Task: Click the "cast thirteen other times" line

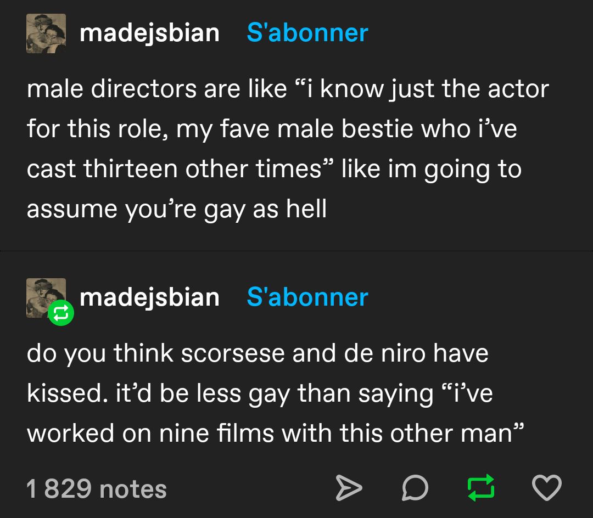Action: tap(274, 169)
